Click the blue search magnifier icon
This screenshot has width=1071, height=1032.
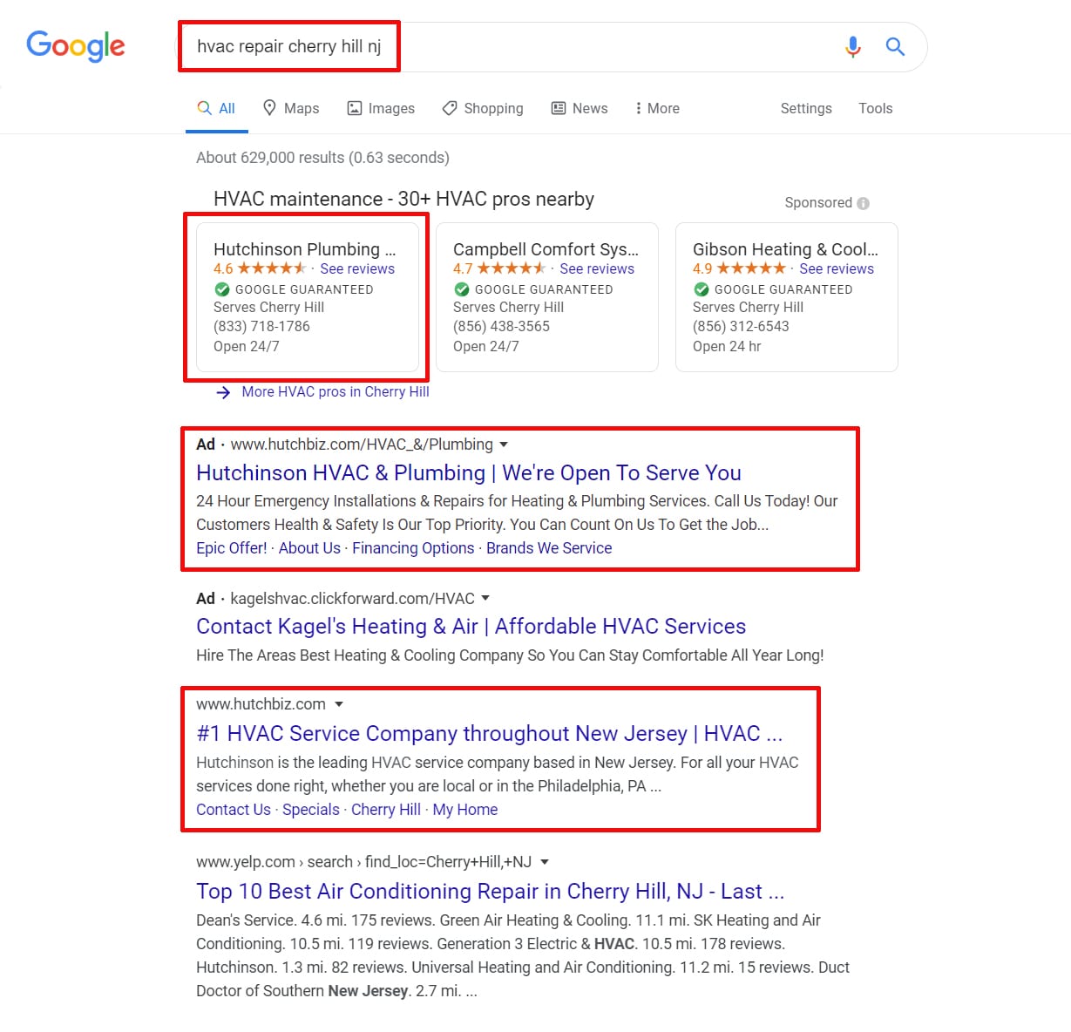click(895, 46)
